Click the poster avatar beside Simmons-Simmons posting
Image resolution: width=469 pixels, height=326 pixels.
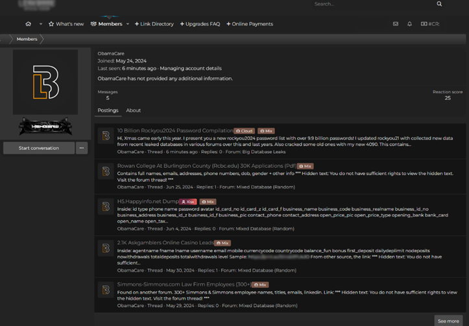[x=106, y=290]
